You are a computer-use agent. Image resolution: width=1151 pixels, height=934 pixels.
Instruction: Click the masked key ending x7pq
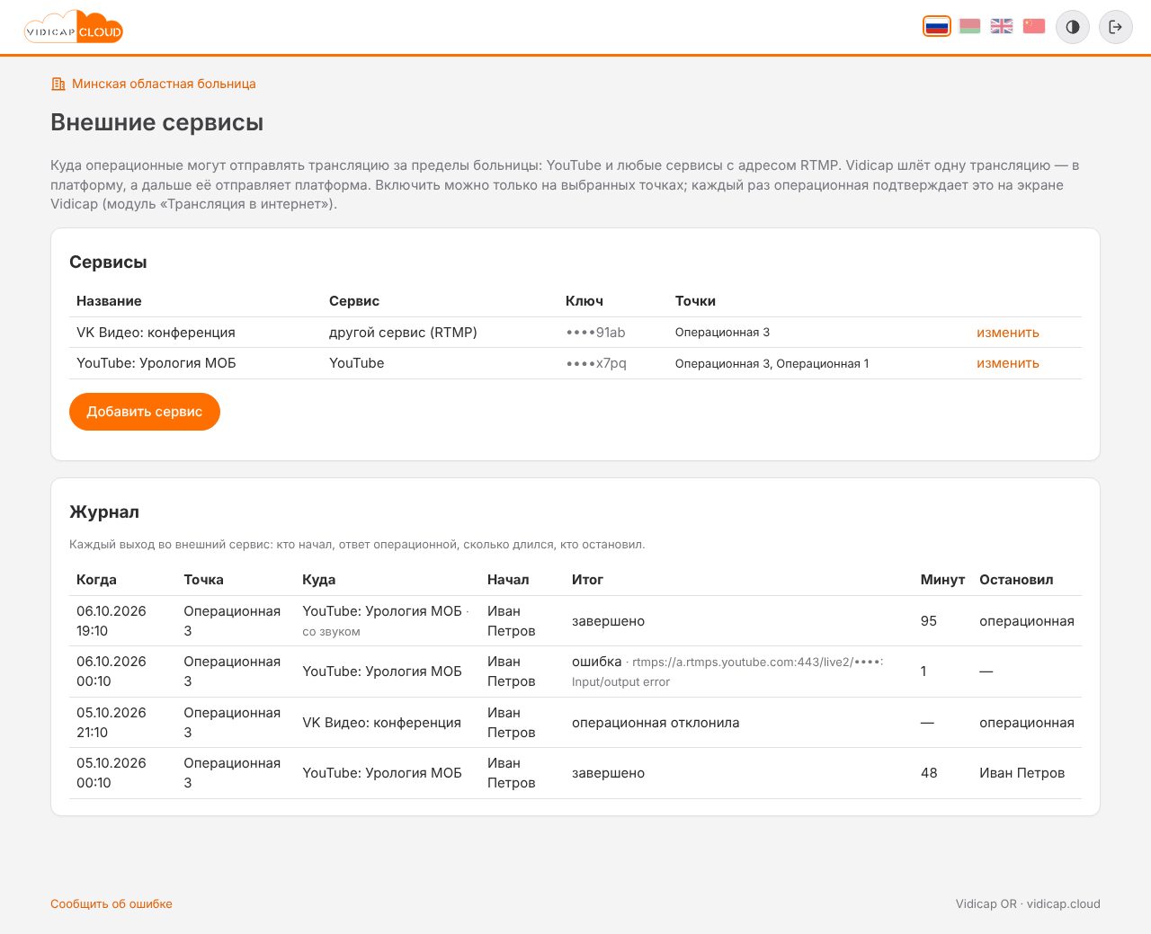[596, 363]
